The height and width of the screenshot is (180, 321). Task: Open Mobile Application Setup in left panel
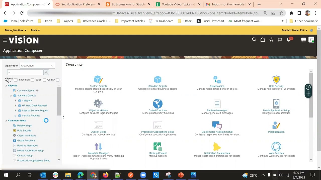[x=30, y=150]
